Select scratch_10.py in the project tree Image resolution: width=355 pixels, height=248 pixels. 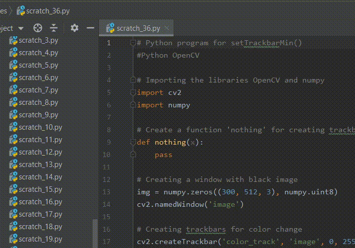40,127
